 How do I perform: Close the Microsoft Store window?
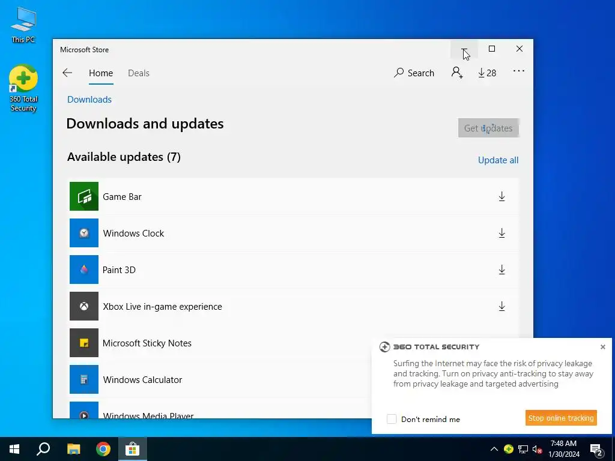(x=520, y=49)
